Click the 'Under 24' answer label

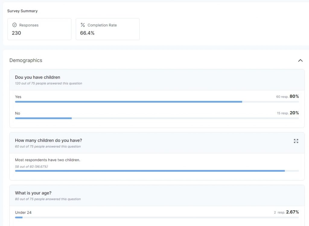pos(23,212)
